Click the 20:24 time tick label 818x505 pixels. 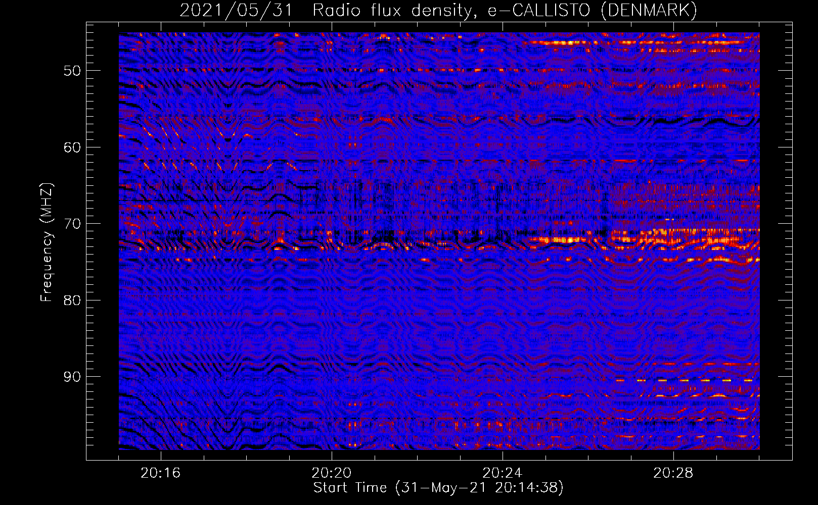coord(503,473)
